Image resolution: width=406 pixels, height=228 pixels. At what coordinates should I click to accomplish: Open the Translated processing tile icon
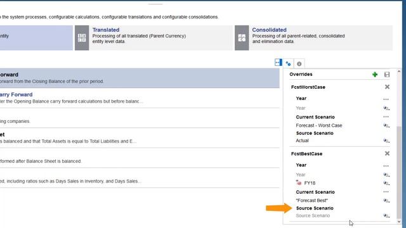click(82, 38)
